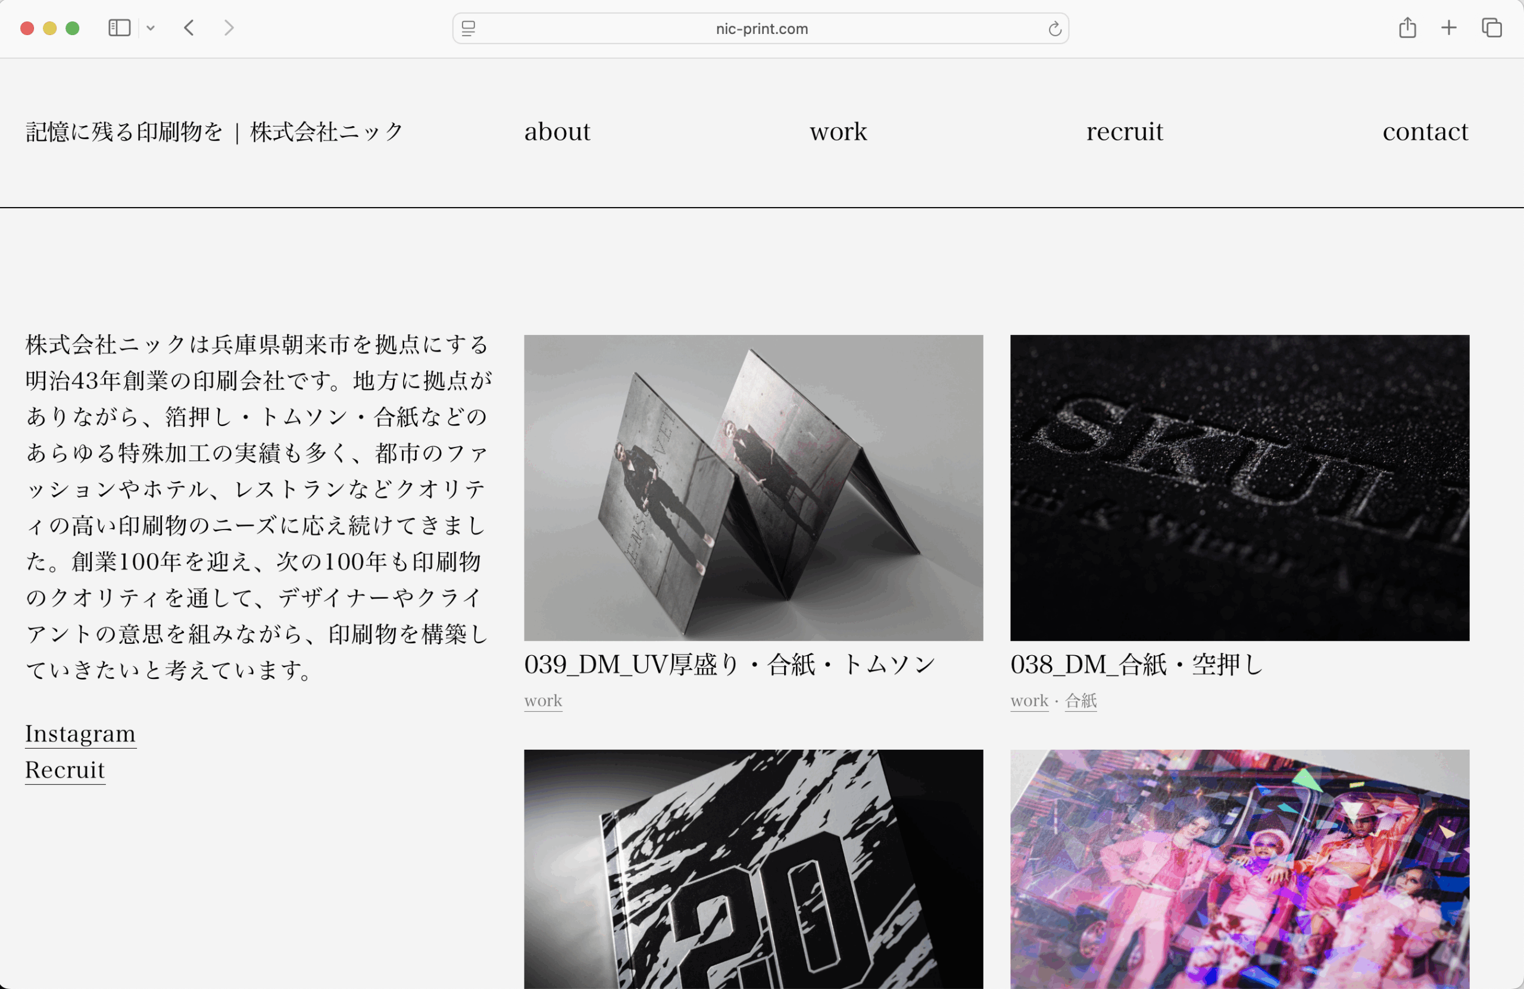
Task: Follow the Recruit link in the sidebar text
Action: tap(65, 770)
